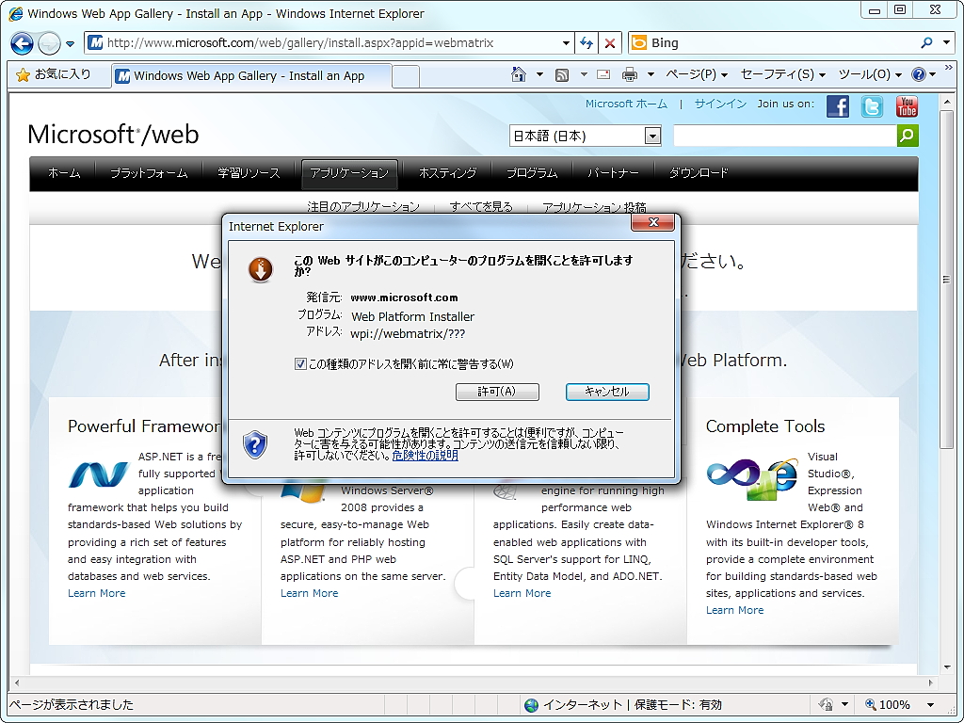Expand the Print options dropdown arrow
This screenshot has height=723, width=964.
tap(651, 74)
